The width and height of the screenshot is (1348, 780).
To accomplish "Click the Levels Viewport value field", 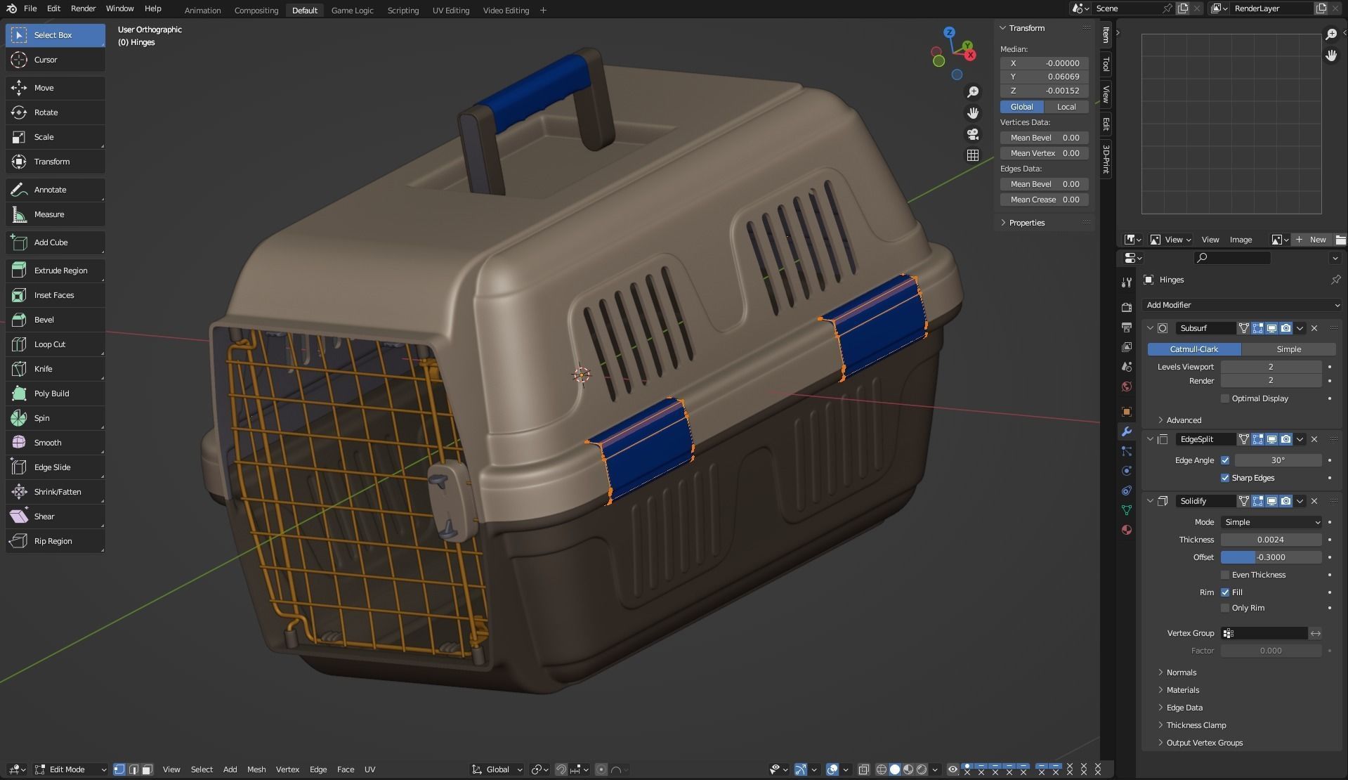I will pyautogui.click(x=1271, y=367).
